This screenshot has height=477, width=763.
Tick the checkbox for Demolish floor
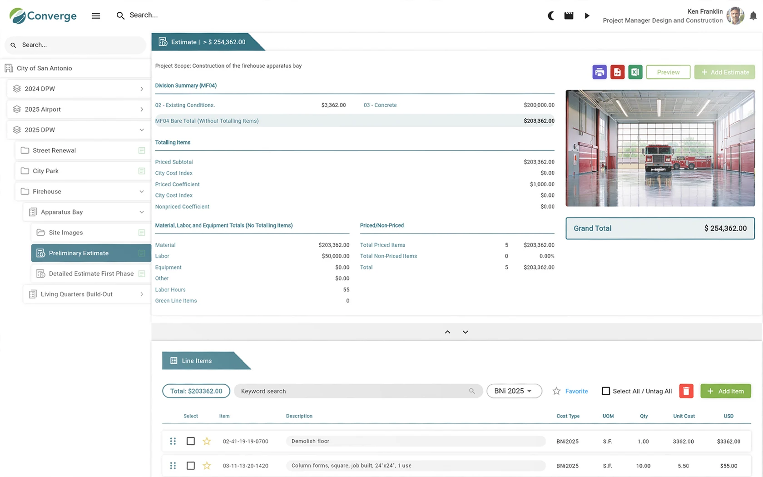191,441
